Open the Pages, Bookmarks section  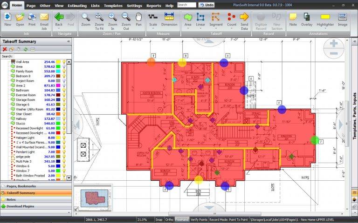(x=36, y=186)
